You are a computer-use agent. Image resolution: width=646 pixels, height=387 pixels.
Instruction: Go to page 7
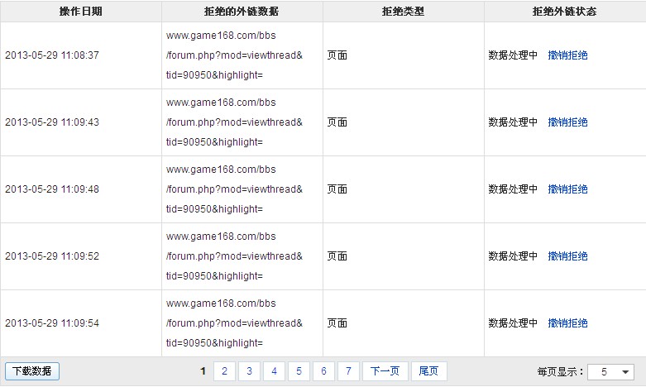(348, 371)
